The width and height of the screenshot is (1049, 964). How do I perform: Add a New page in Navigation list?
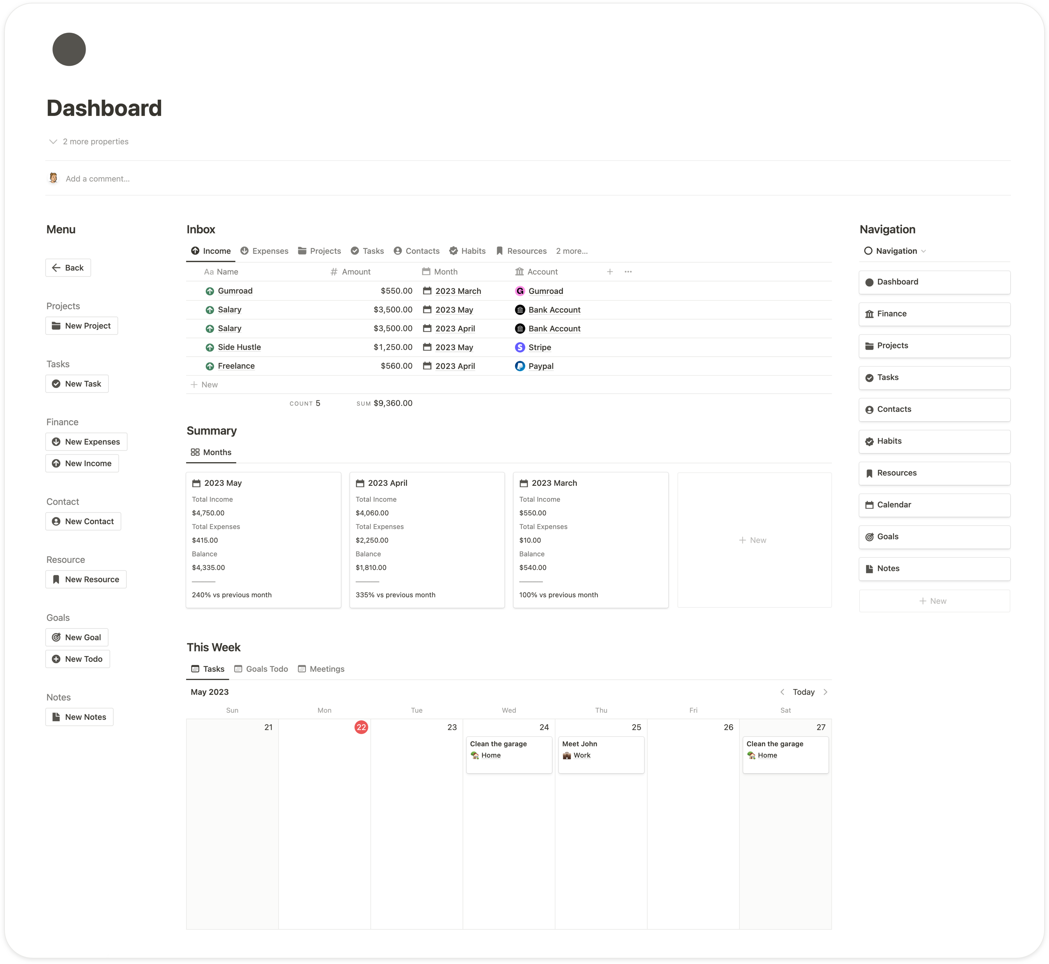coord(935,601)
